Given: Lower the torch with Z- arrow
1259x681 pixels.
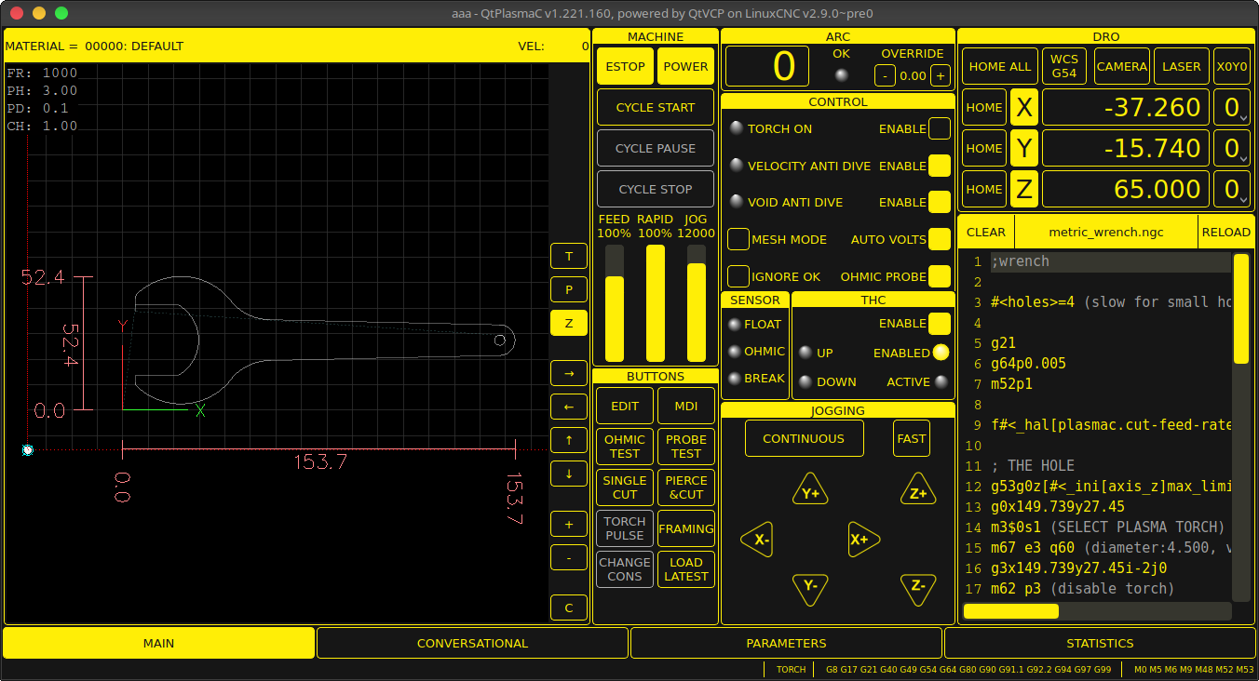Looking at the screenshot, I should tap(918, 588).
